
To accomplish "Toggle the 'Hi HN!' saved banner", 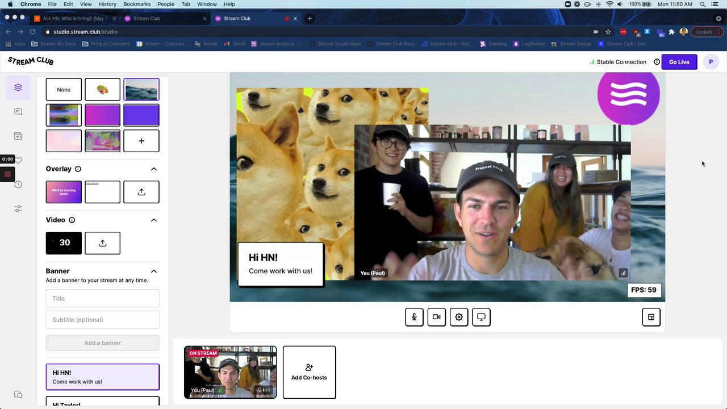I will (x=102, y=377).
